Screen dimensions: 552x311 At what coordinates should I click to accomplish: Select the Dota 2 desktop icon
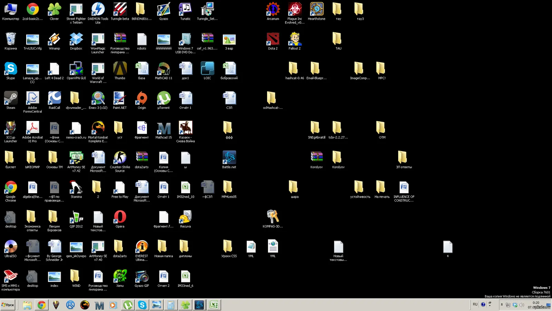273,41
